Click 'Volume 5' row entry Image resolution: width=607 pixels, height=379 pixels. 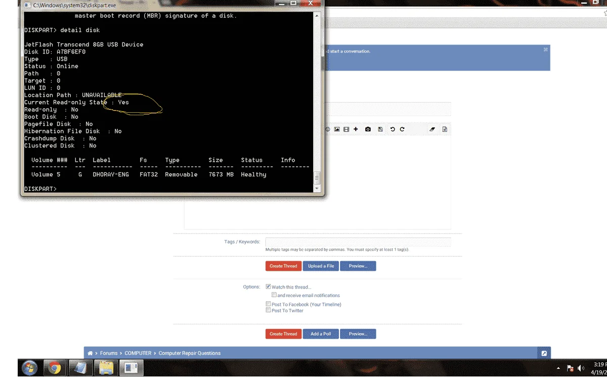tap(46, 174)
